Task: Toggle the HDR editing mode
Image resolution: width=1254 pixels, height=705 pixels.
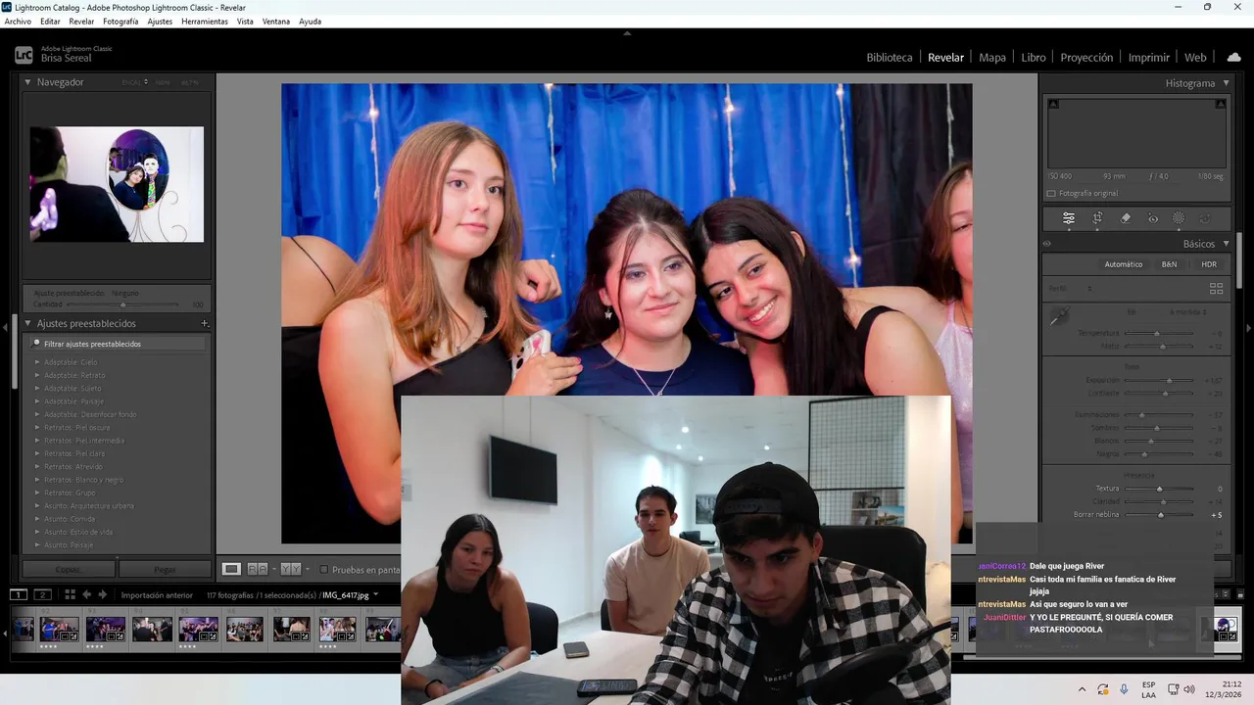Action: (1209, 264)
